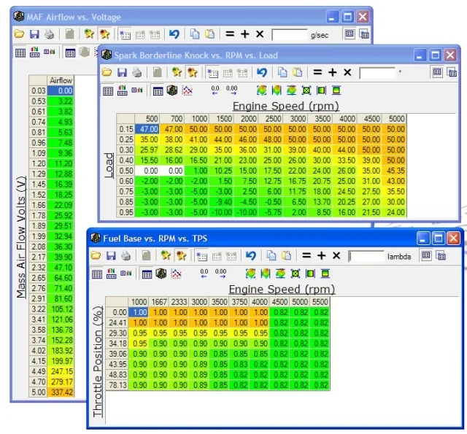
Task: Click decrease decimals icon in Fuel Base toolbar
Action: click(x=204, y=274)
